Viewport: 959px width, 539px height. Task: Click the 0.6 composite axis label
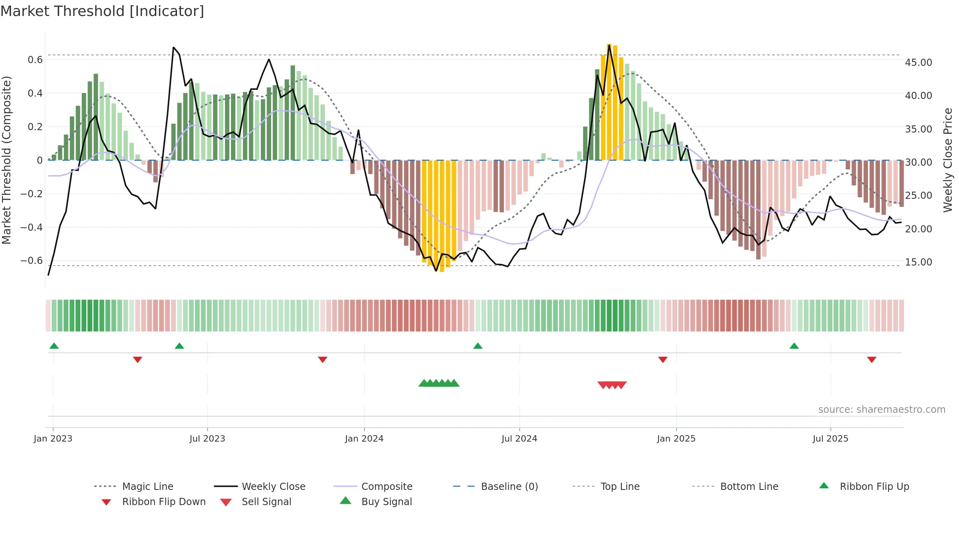click(35, 60)
